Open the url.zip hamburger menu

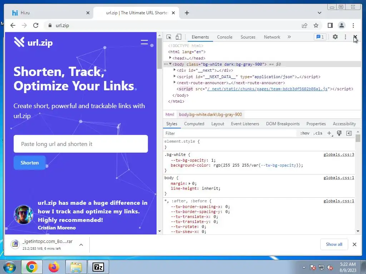(x=144, y=42)
